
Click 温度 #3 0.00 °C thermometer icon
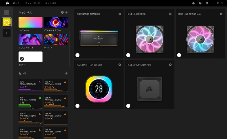click(65, 114)
